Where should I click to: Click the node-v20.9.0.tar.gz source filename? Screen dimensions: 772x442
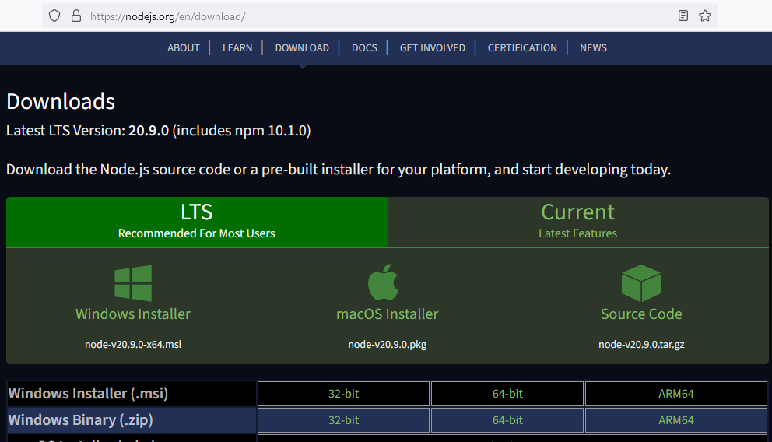click(x=641, y=344)
